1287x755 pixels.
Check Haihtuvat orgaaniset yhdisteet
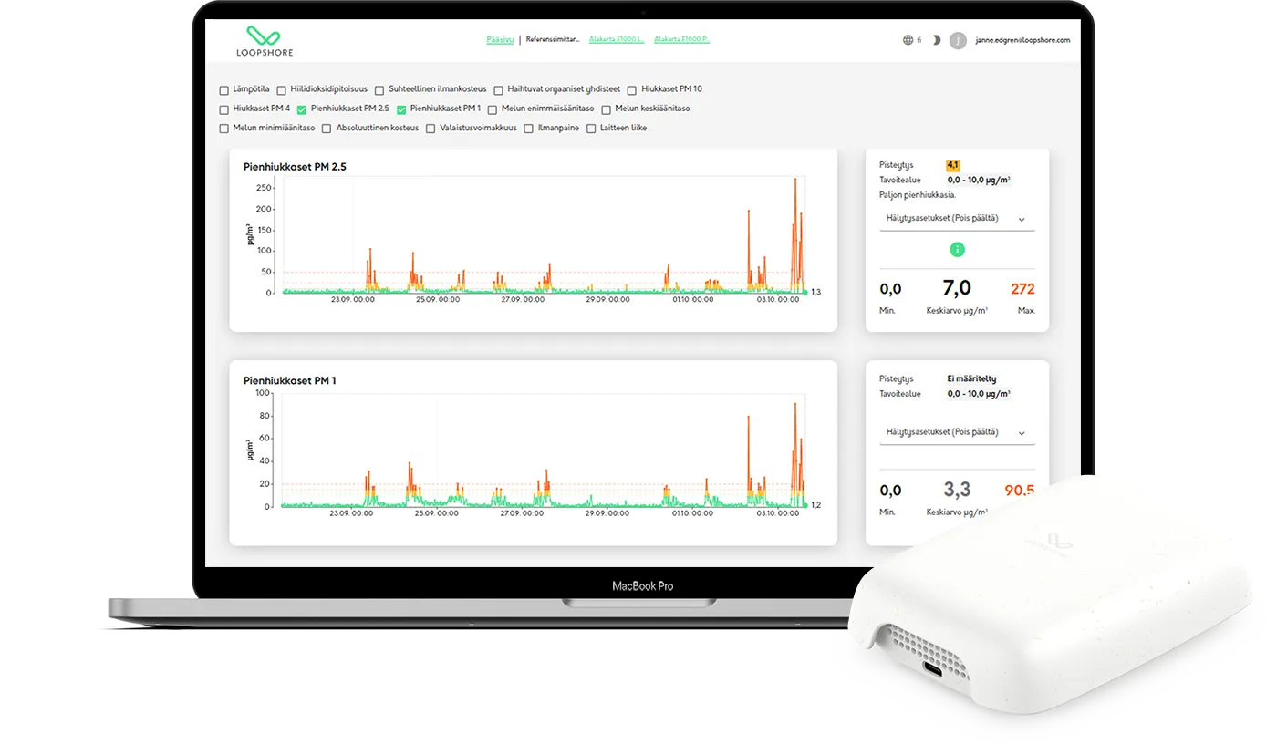coord(498,90)
